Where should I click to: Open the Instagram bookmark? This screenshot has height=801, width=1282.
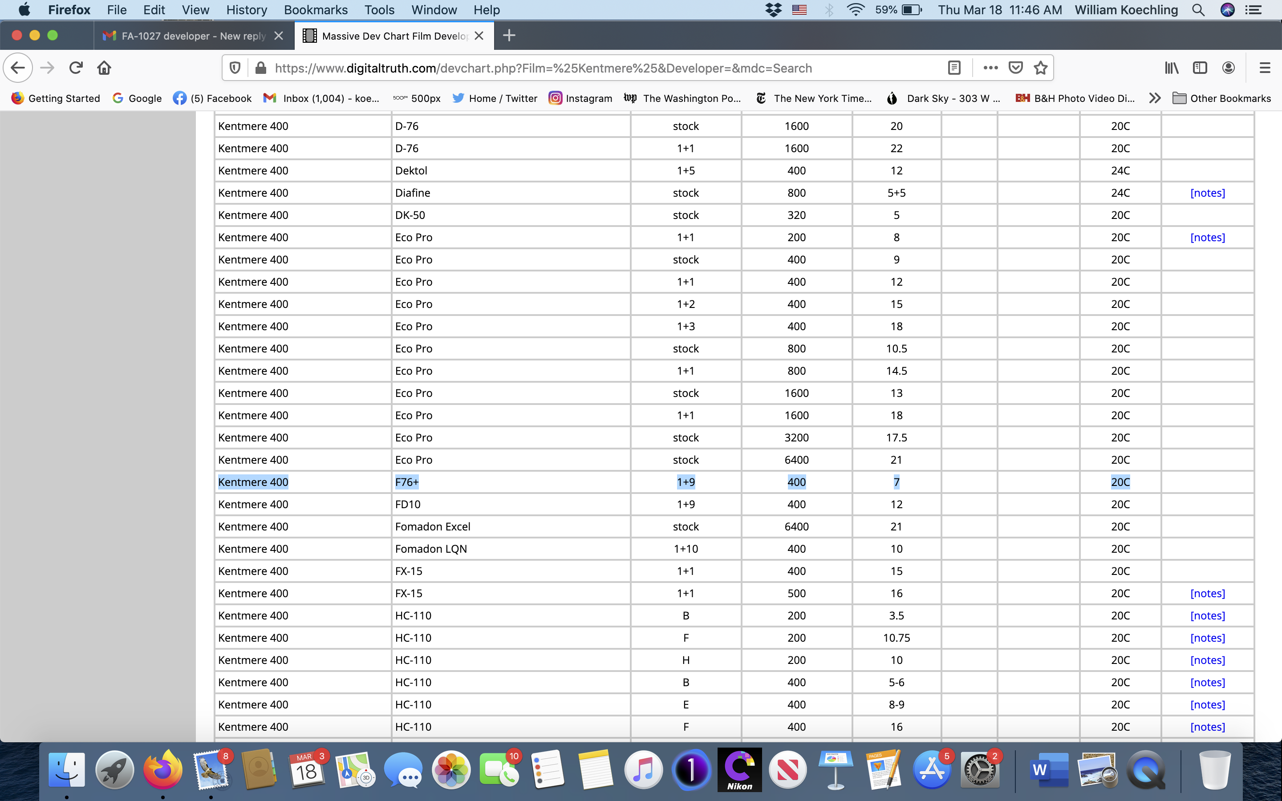[580, 98]
